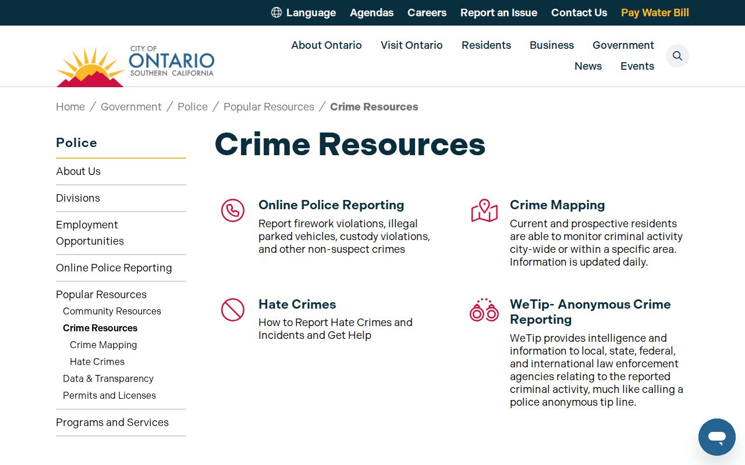Click Popular Resources in breadcrumb
This screenshot has height=465, width=745.
click(x=269, y=107)
